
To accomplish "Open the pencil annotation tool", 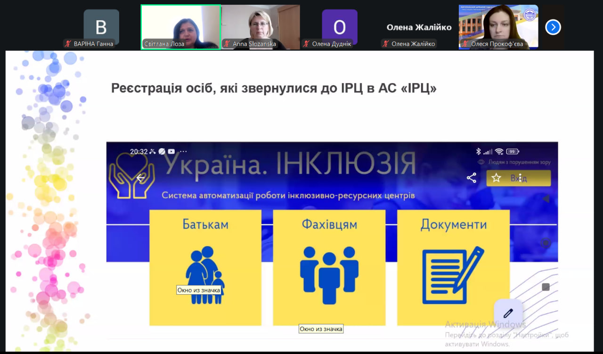I will (508, 313).
